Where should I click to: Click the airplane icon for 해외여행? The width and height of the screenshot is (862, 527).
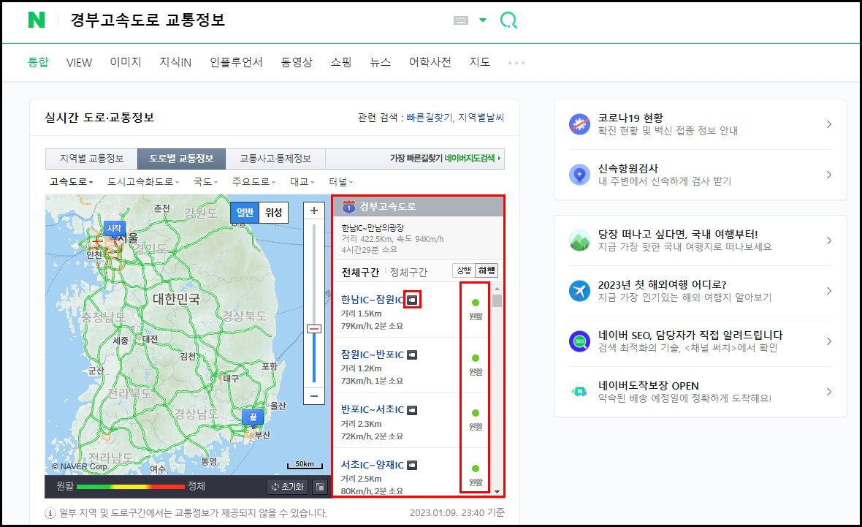(579, 290)
